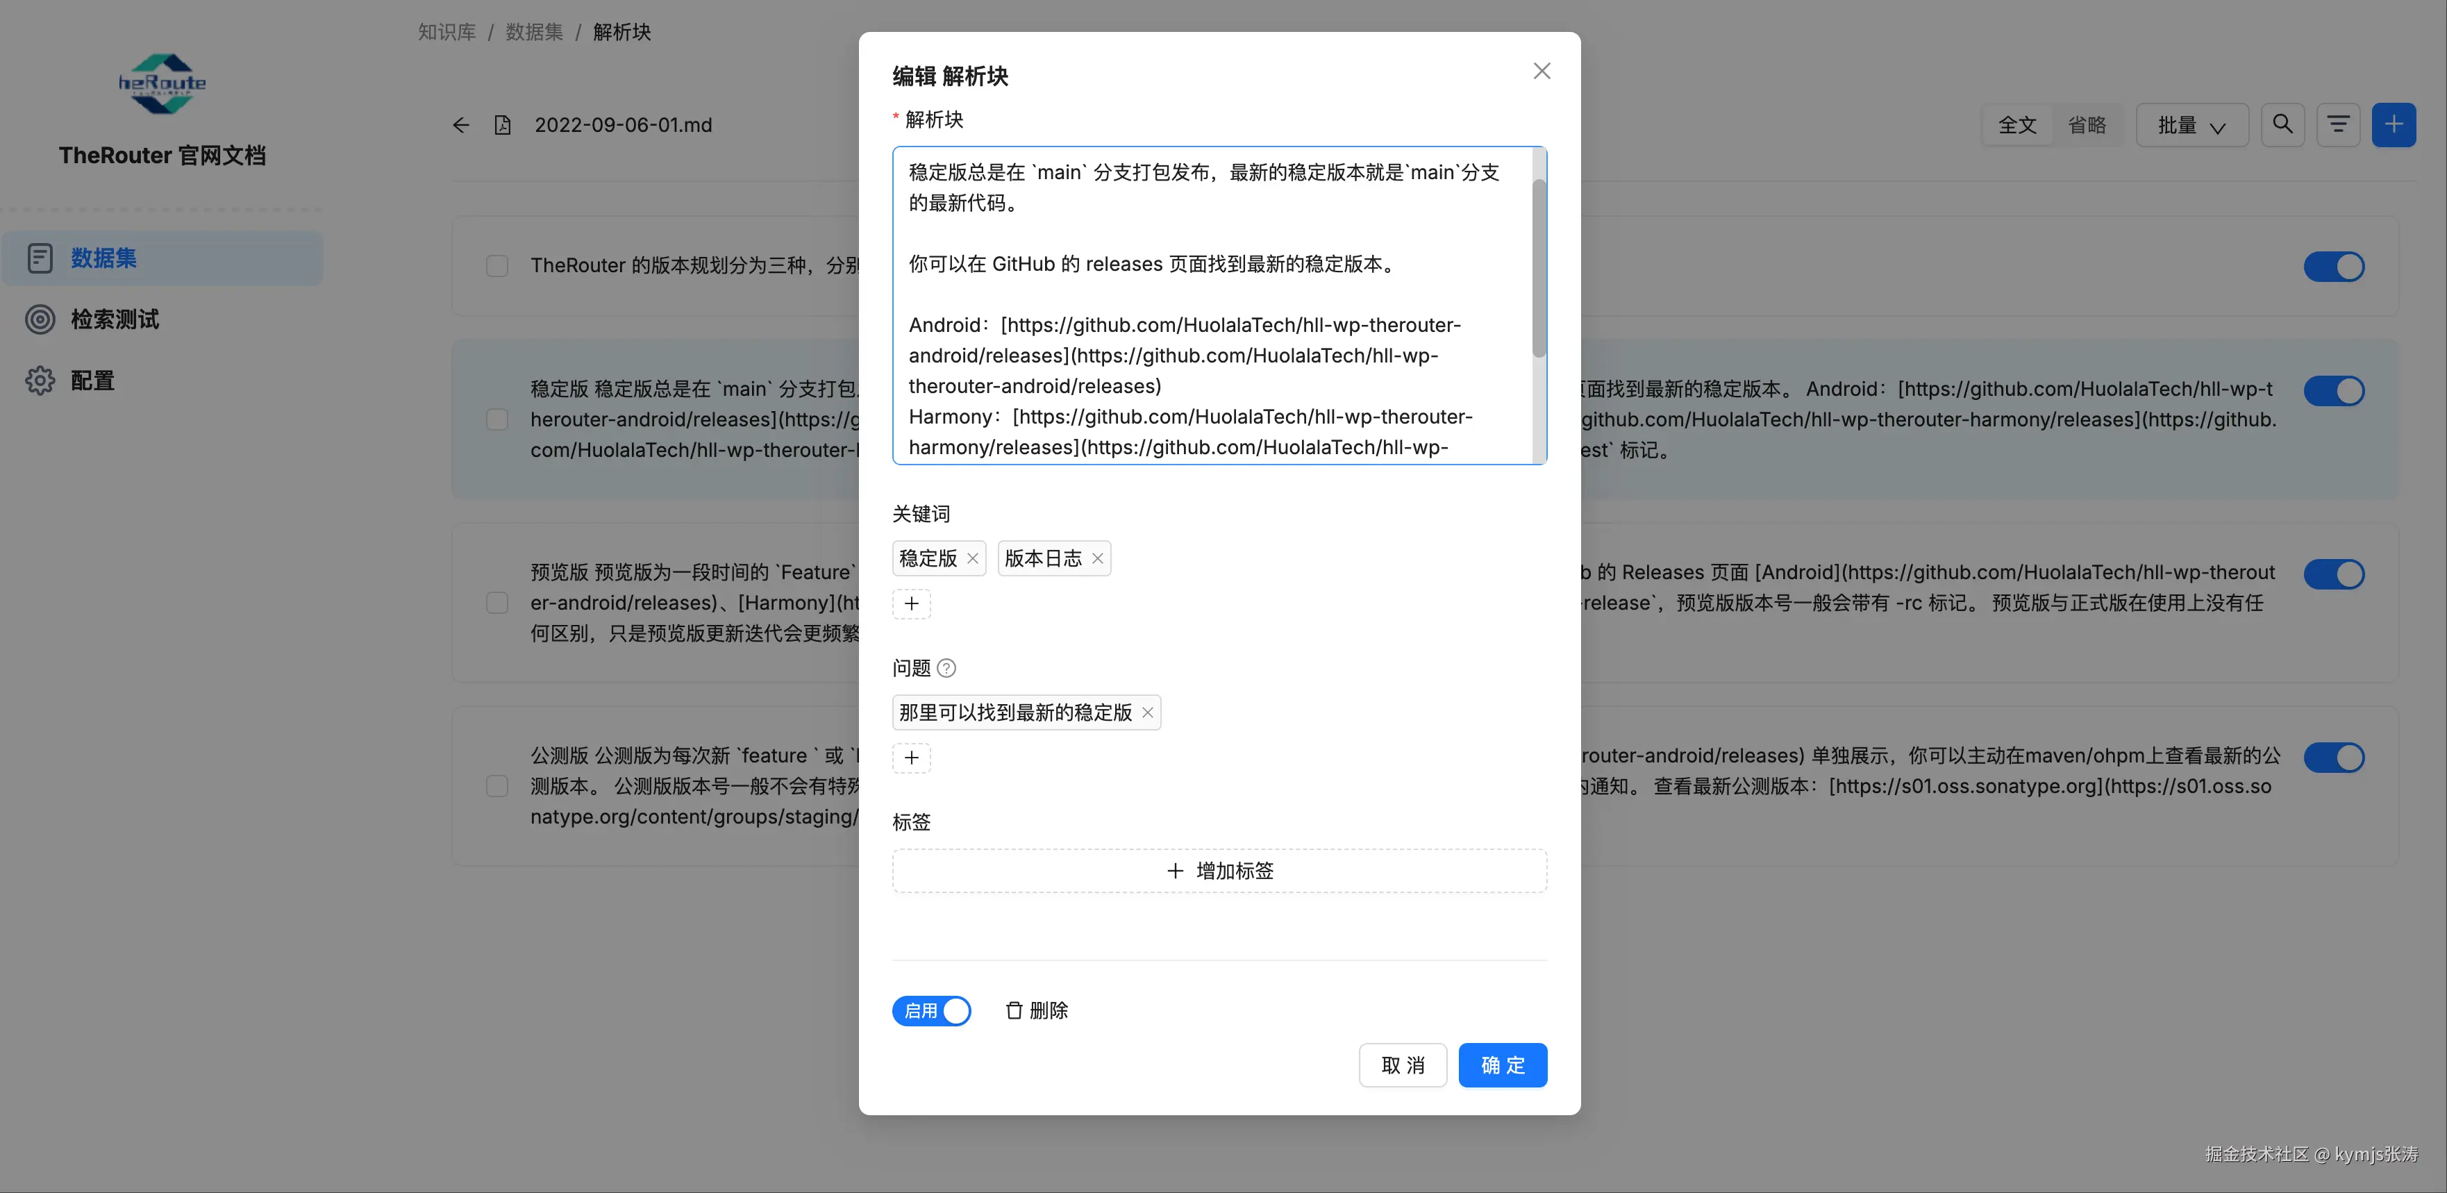Click 增加标签 to add a tag
The image size is (2447, 1193).
[1220, 871]
